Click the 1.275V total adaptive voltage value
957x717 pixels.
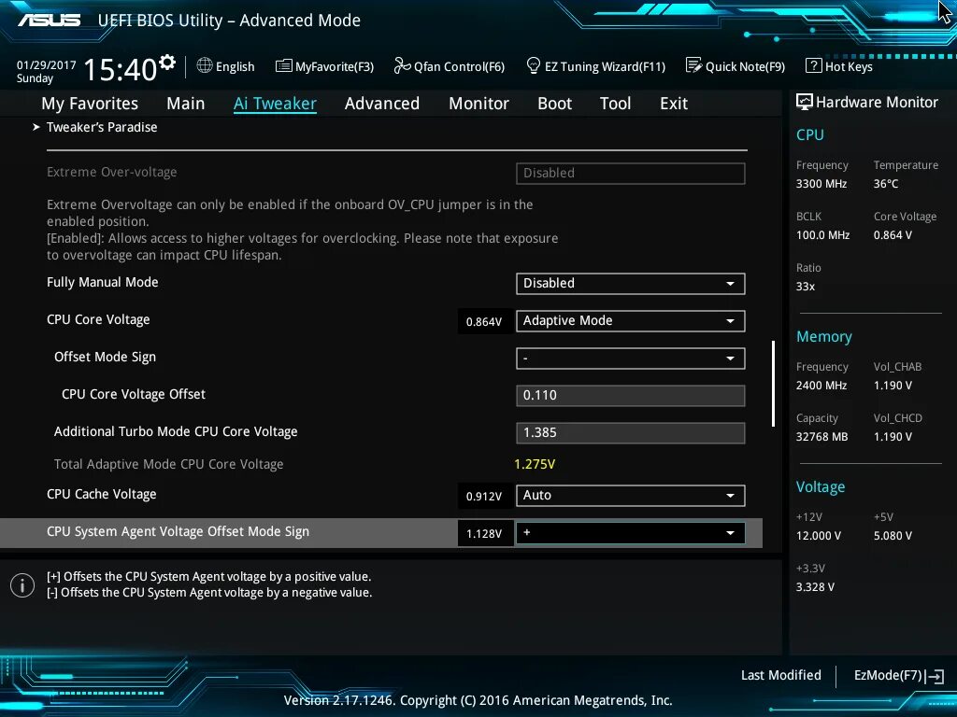[x=535, y=464]
